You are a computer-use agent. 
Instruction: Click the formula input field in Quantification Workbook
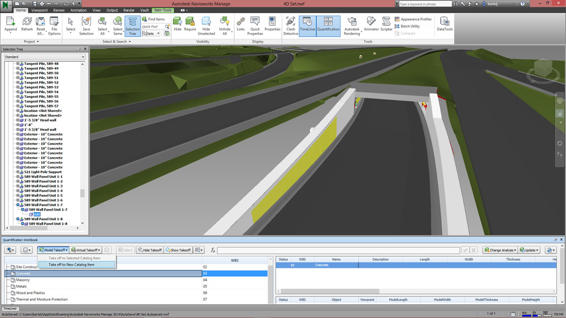click(338, 250)
